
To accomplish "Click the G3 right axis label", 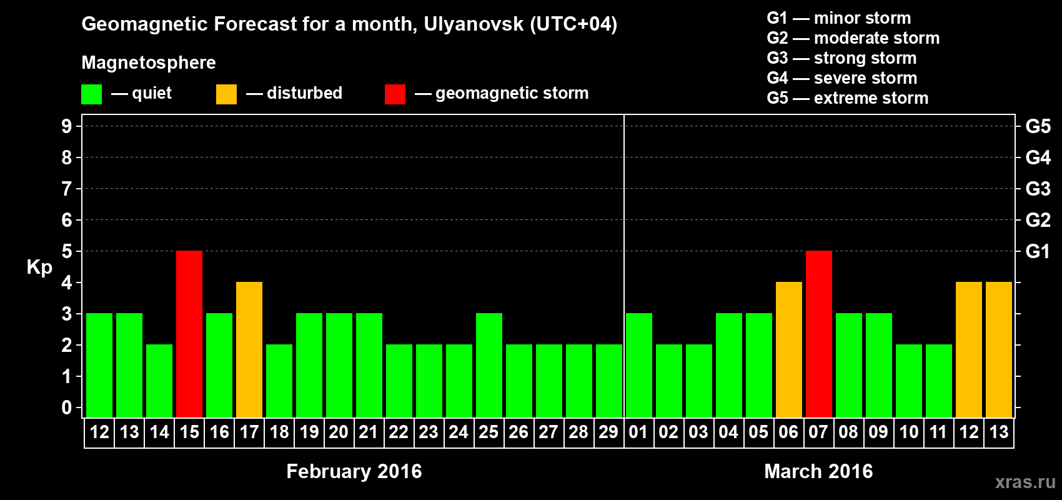I will pos(1038,189).
